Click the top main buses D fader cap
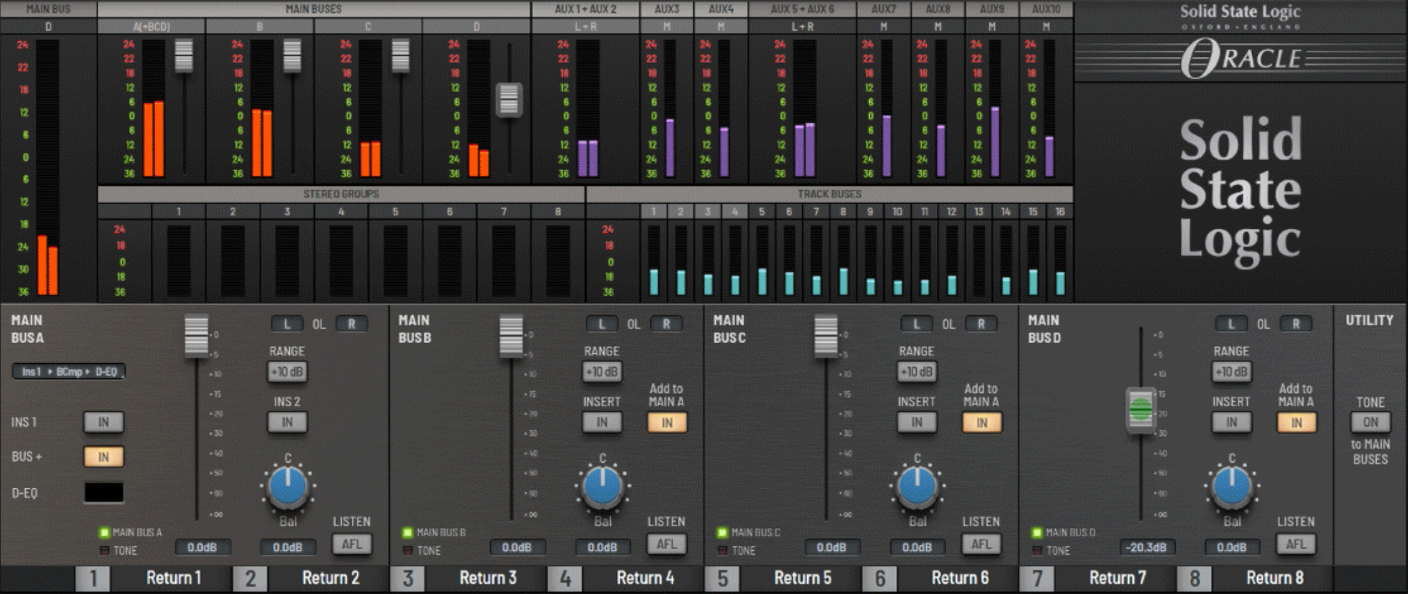The width and height of the screenshot is (1408, 594). (x=509, y=100)
